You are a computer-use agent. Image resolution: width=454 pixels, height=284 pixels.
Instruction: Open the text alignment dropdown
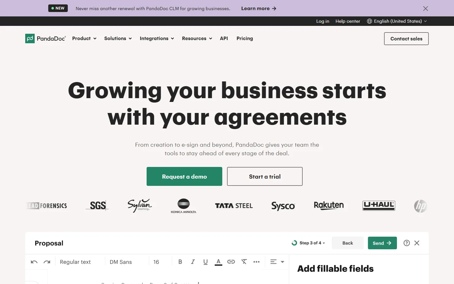tap(277, 262)
